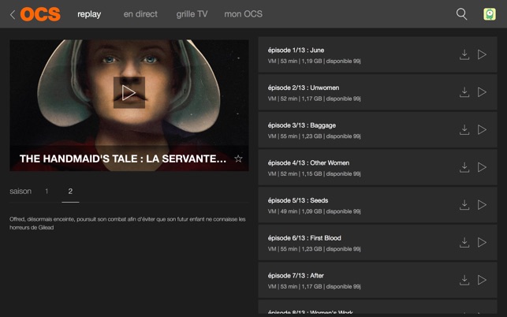This screenshot has width=507, height=317.
Task: Select saison 1
Action: click(47, 191)
